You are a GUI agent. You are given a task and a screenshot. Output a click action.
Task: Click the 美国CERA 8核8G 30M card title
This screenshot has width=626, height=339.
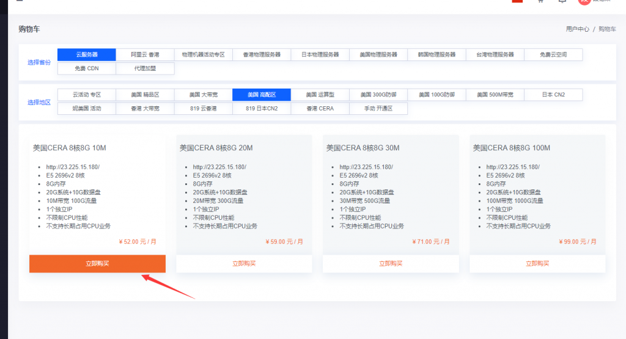tap(363, 148)
